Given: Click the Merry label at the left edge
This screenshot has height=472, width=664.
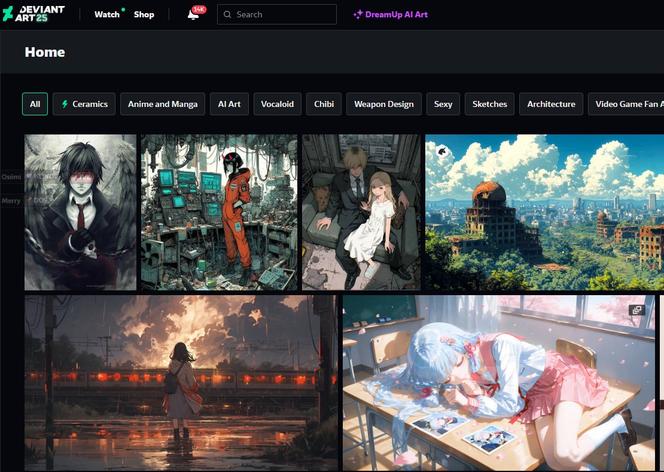Looking at the screenshot, I should pyautogui.click(x=11, y=201).
